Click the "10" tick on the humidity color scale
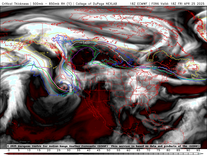The width and height of the screenshot is (207, 155). 29,150
